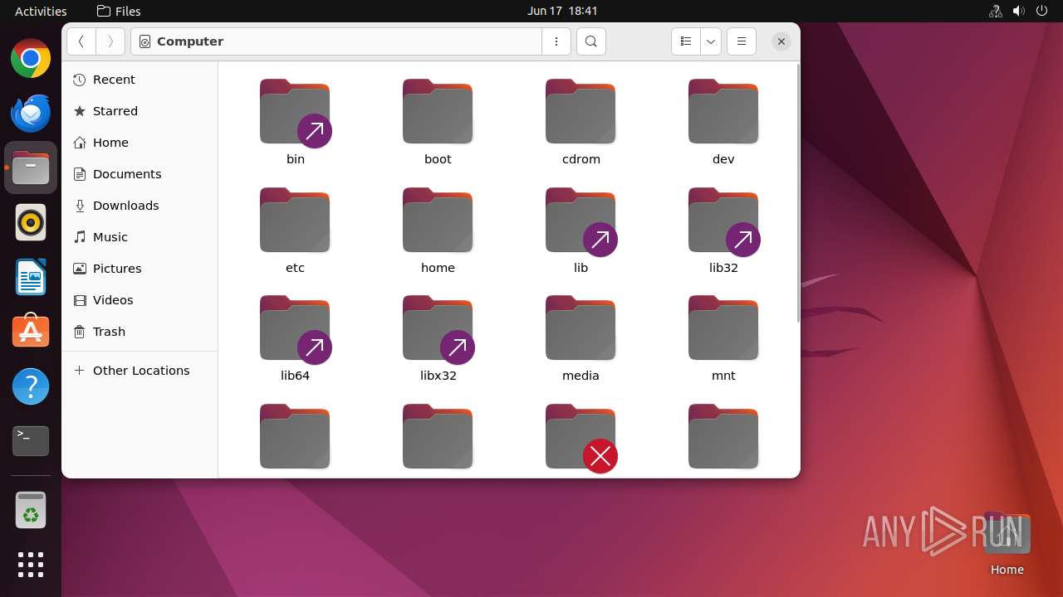Launch Thunderbird Mail from the dock
The width and height of the screenshot is (1063, 597).
point(31,113)
